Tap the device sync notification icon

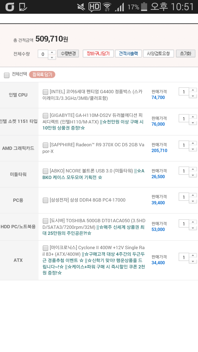click(x=23, y=7)
